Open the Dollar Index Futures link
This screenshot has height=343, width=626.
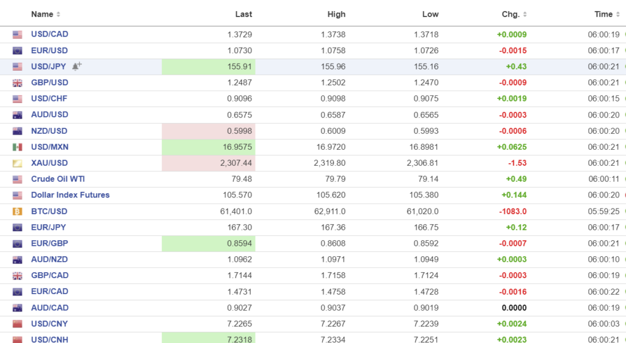click(x=70, y=195)
